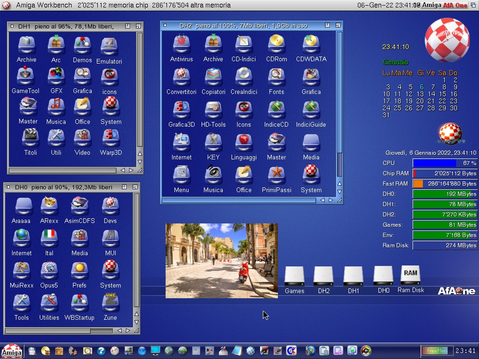Viewport: 479px width, 359px height.
Task: Select day 15 in the calendar
Action: [443, 94]
